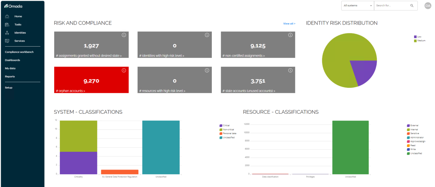
Task: Open identities with high risk level
Action: 162,56
